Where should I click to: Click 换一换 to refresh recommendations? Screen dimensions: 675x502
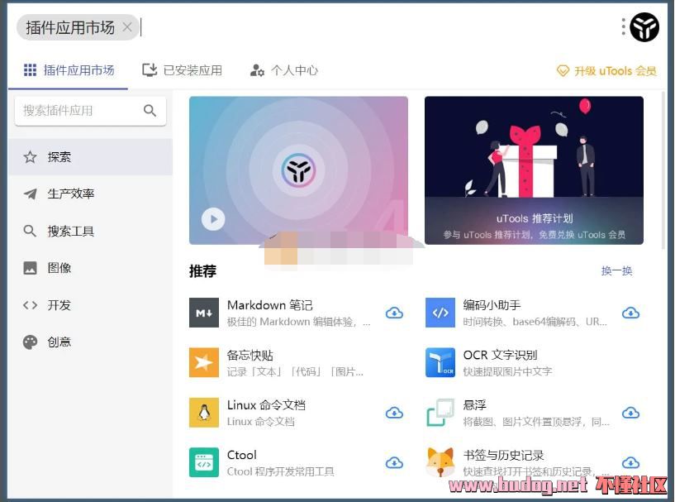(x=616, y=270)
